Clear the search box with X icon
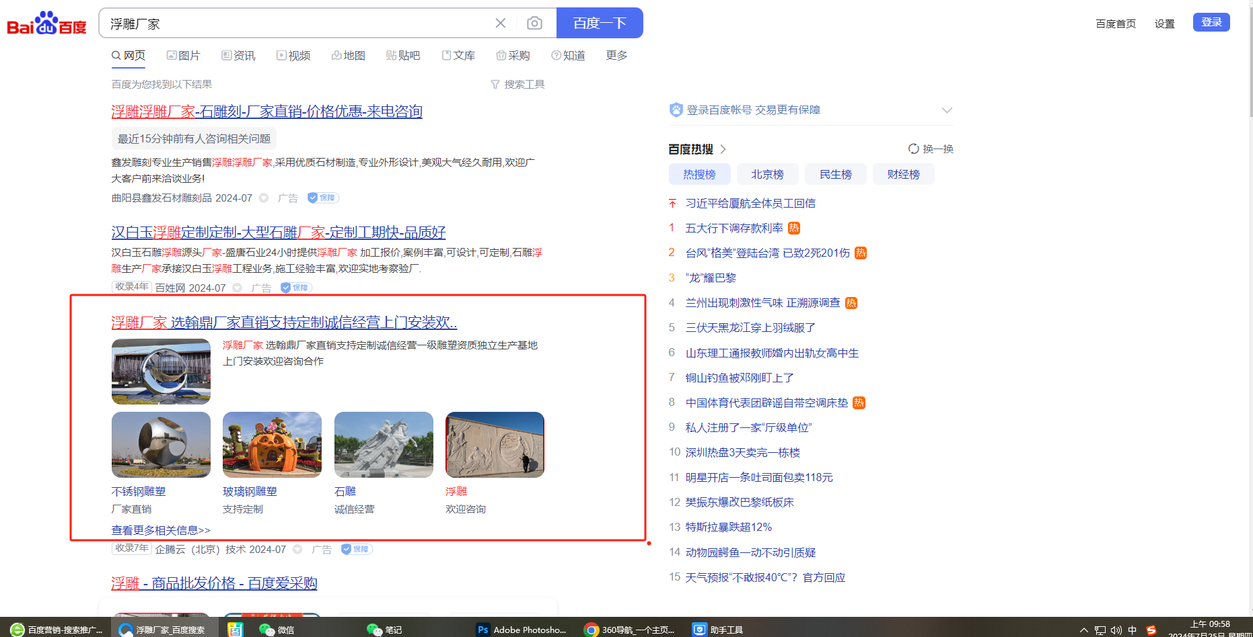The image size is (1253, 637). point(500,24)
